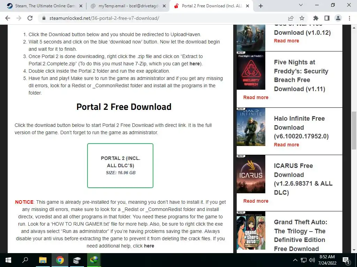357x267 pixels.
Task: Click the Chrome taskbar icon
Action: coord(60,260)
